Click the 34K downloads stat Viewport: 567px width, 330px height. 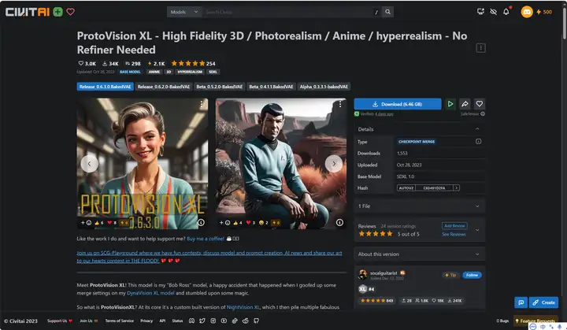pos(111,63)
